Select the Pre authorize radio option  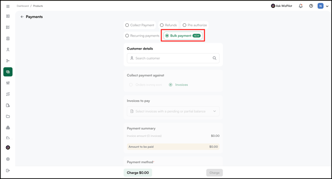[195, 25]
